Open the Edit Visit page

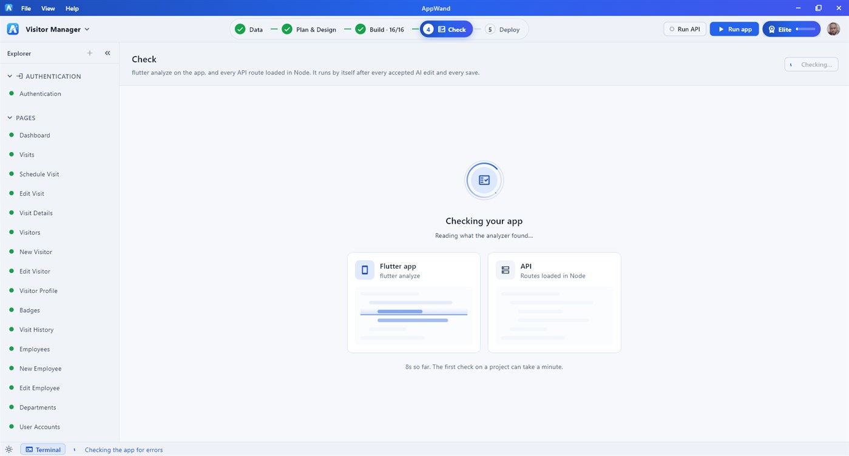[x=32, y=193]
